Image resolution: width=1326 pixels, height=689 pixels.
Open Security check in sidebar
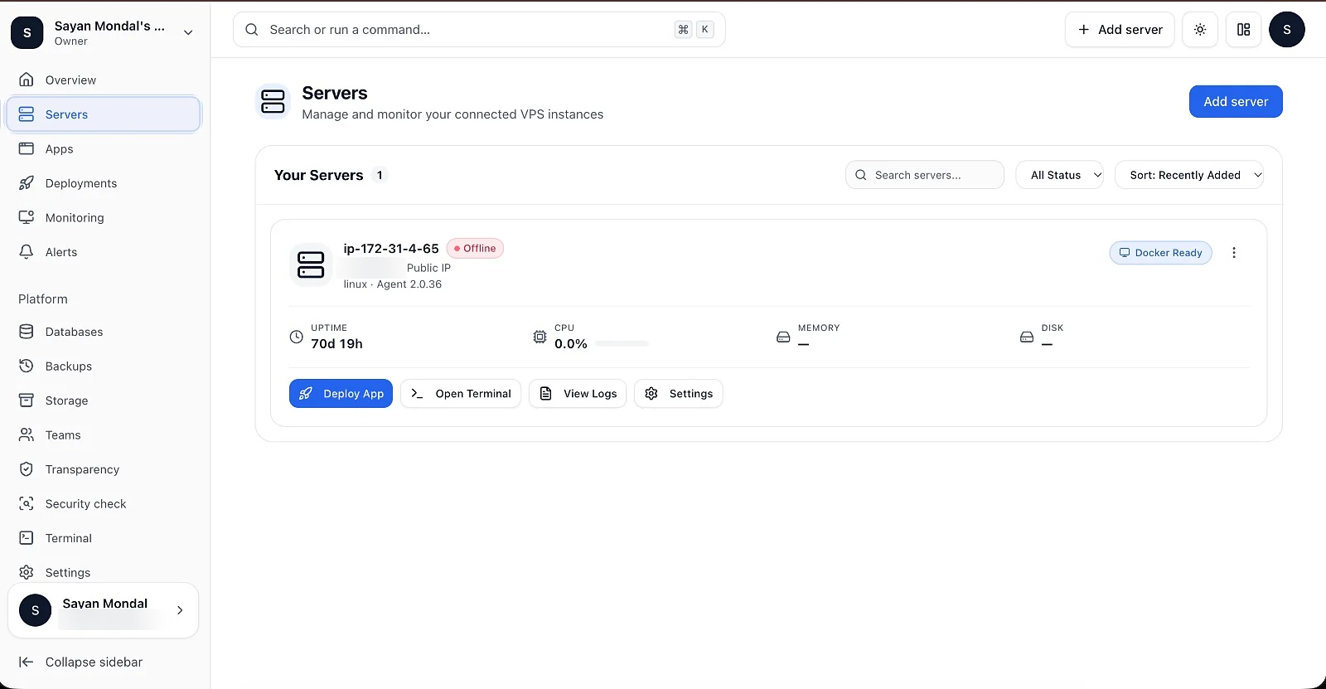tap(104, 503)
